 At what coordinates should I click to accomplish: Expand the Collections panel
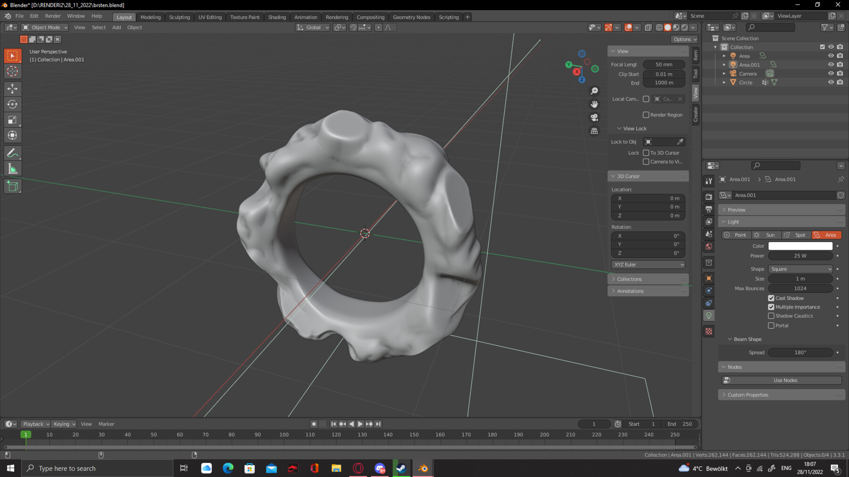[629, 279]
